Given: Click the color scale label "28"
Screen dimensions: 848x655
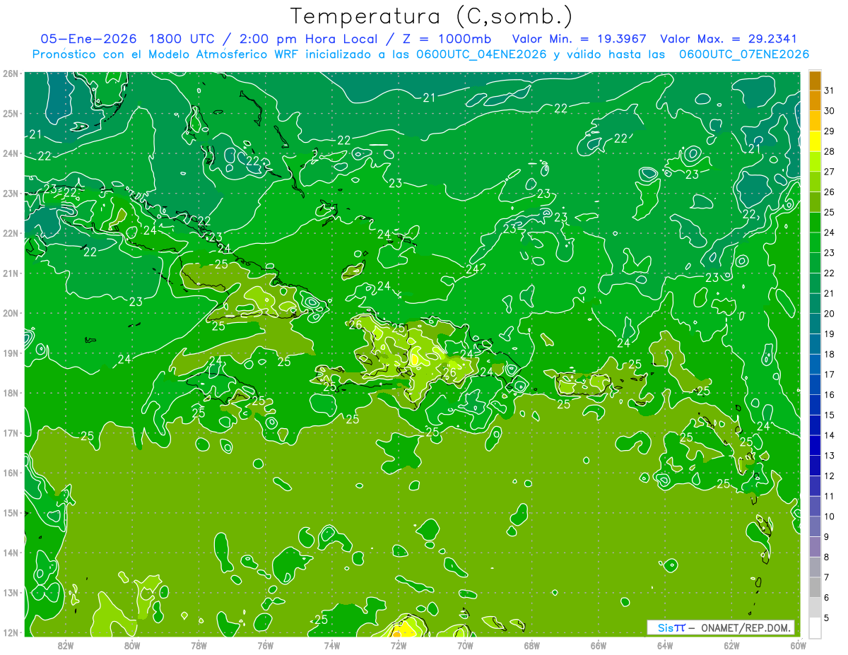Looking at the screenshot, I should tap(830, 151).
